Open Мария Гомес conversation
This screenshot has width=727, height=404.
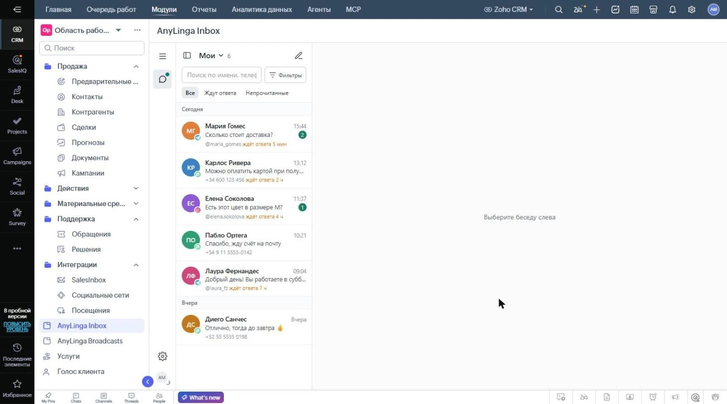[x=244, y=134]
